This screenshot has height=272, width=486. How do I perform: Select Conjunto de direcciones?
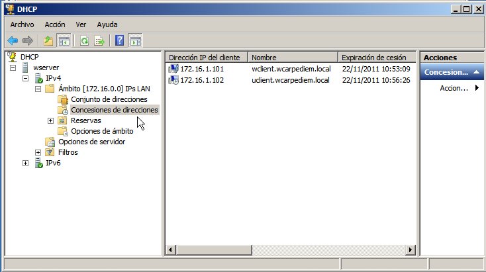click(x=109, y=99)
